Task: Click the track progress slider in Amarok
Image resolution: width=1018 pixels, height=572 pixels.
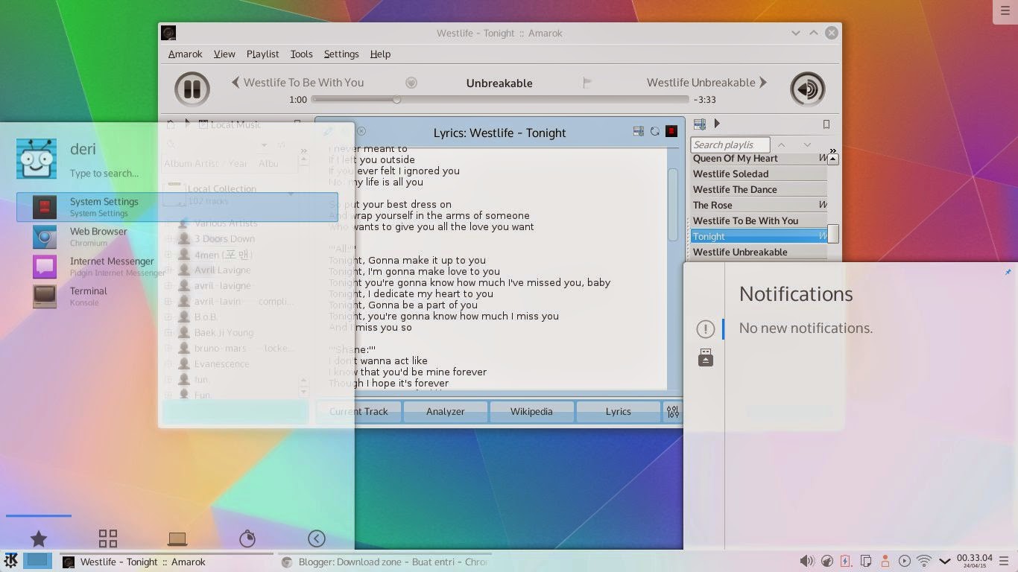Action: [x=396, y=99]
